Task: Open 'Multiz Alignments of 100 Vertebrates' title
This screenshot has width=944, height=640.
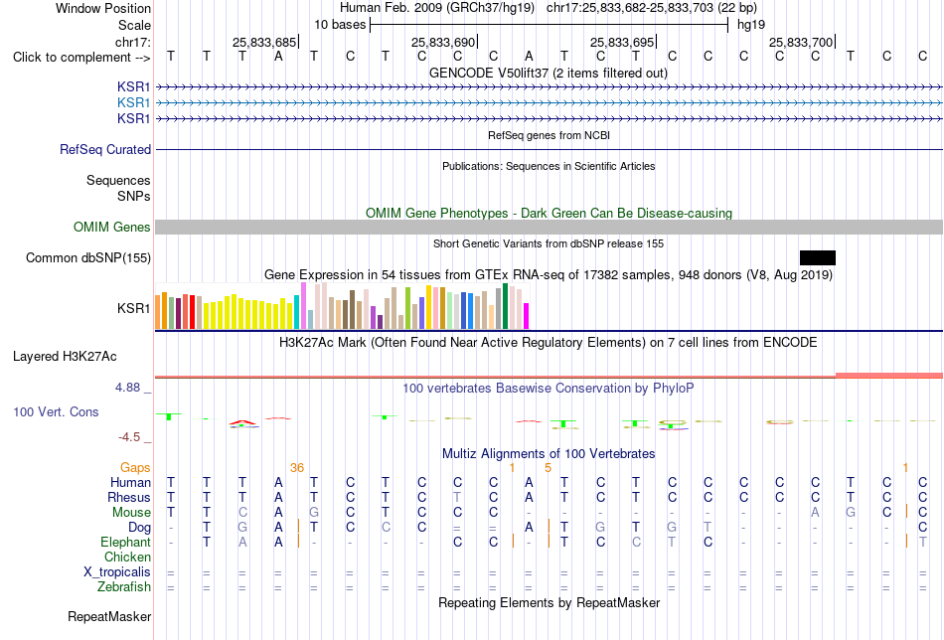Action: point(549,454)
